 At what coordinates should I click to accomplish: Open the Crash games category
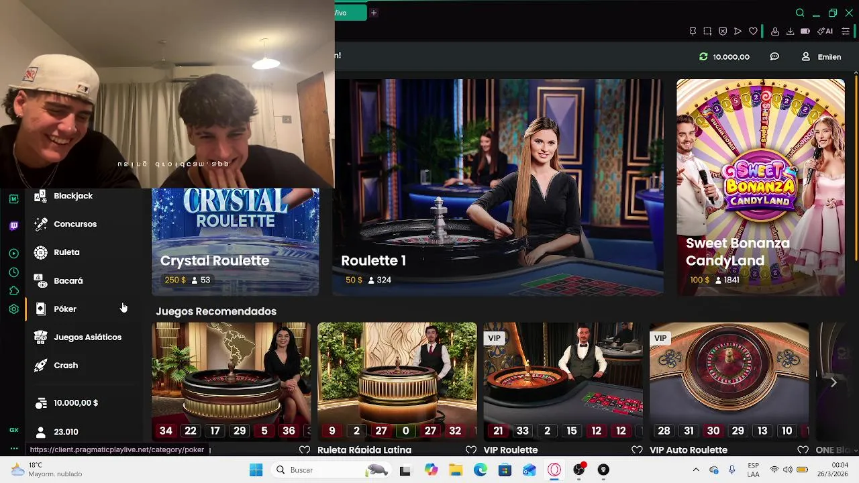coord(66,366)
